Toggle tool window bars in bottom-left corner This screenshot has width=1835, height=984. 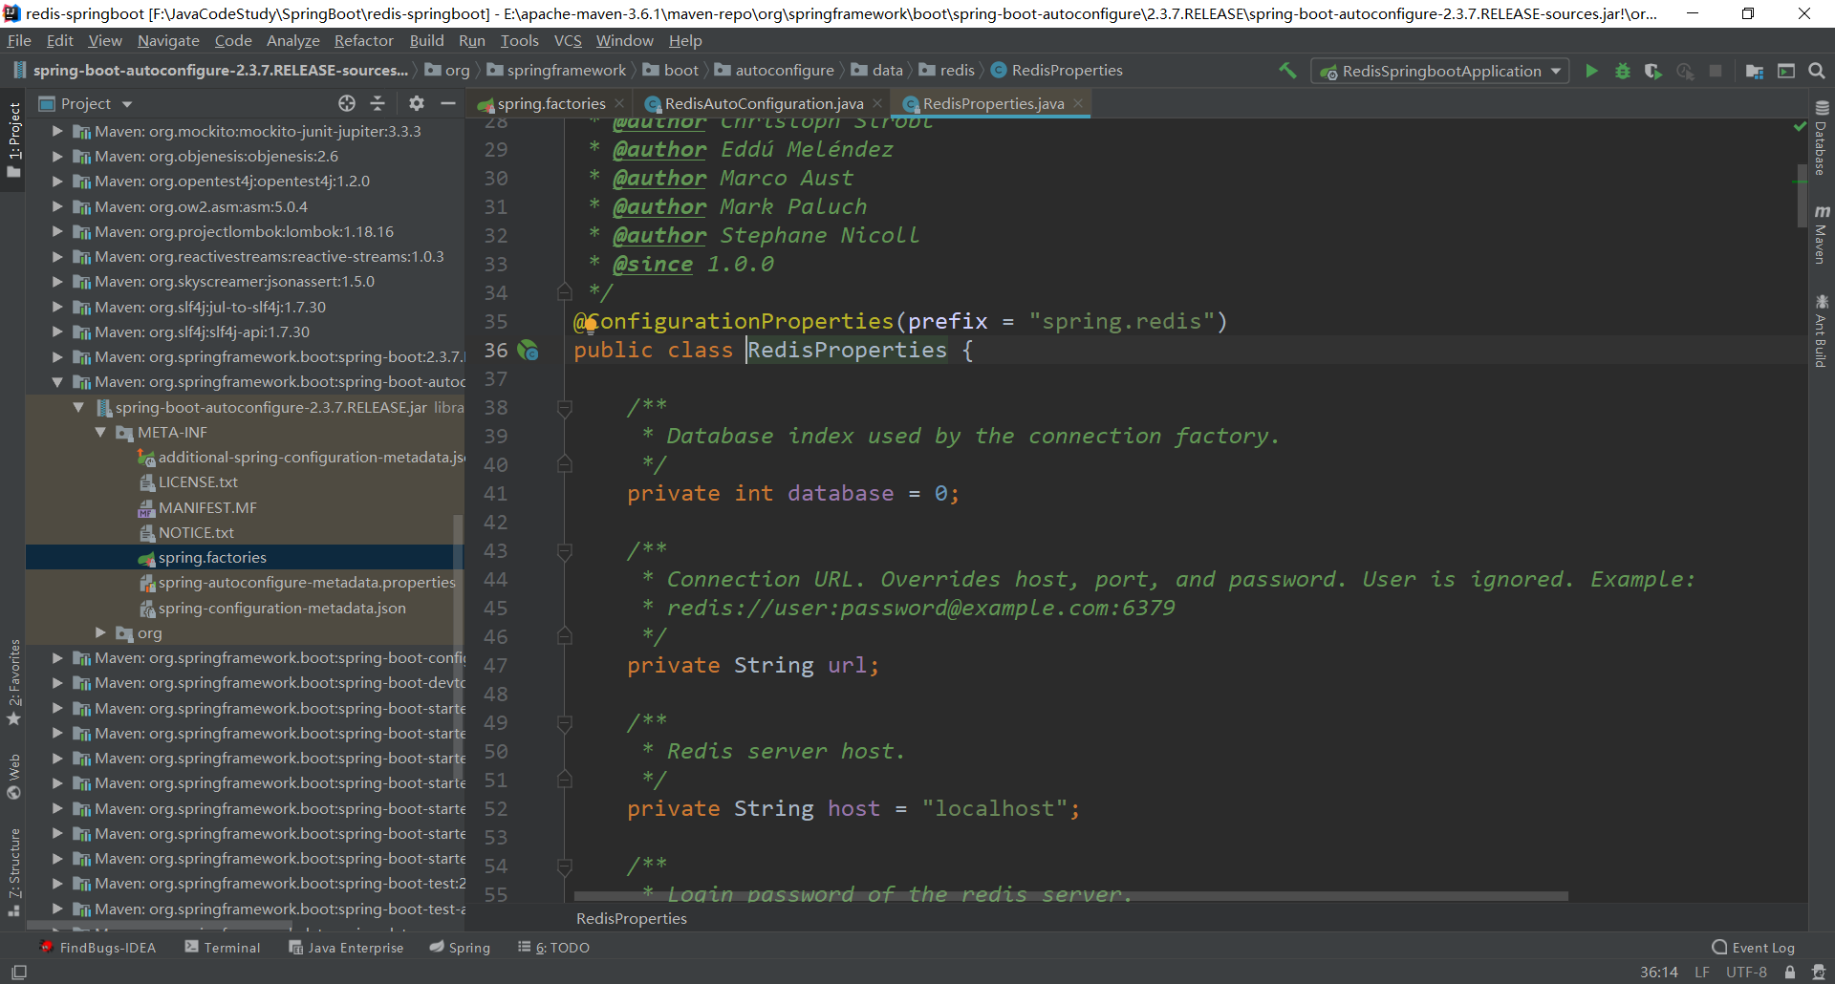(x=18, y=972)
